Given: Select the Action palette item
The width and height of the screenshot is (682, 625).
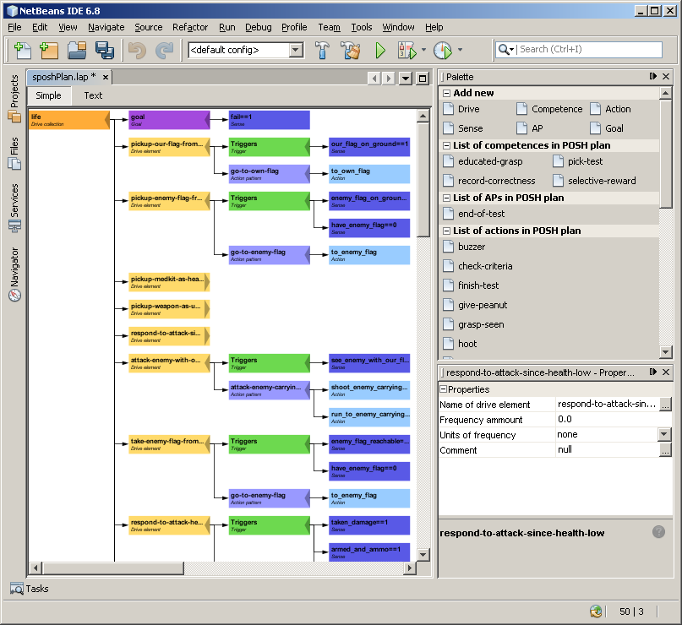Looking at the screenshot, I should pyautogui.click(x=611, y=109).
